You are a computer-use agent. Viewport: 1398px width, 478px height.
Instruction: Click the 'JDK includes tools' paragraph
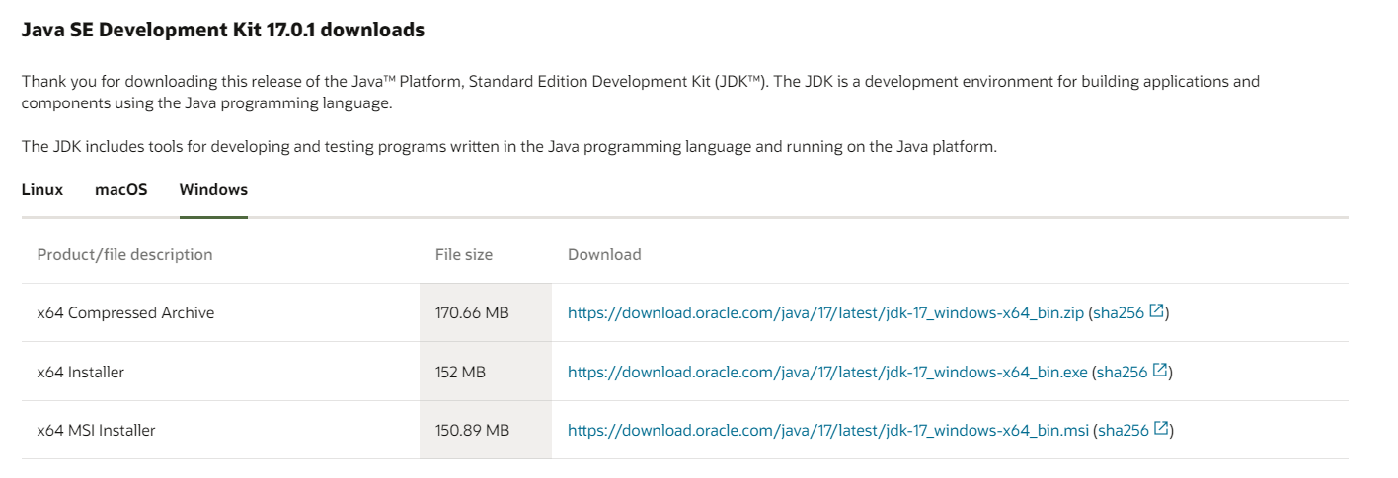(509, 147)
